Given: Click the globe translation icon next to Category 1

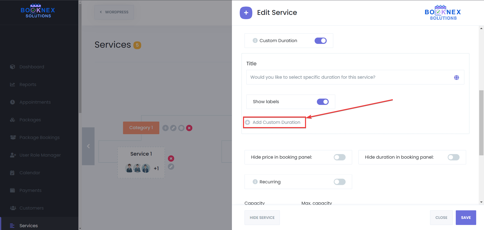Looking at the screenshot, I should coord(181,128).
